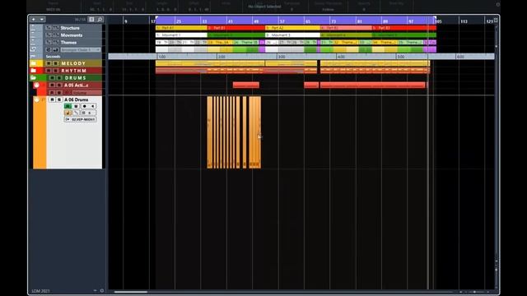Open track list settings gear at bottom
The width and height of the screenshot is (527, 296).
(102, 290)
